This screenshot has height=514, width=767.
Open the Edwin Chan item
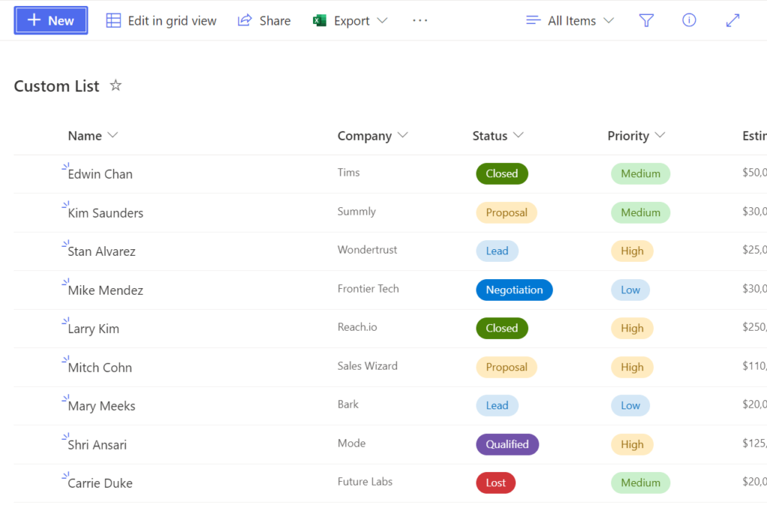100,174
